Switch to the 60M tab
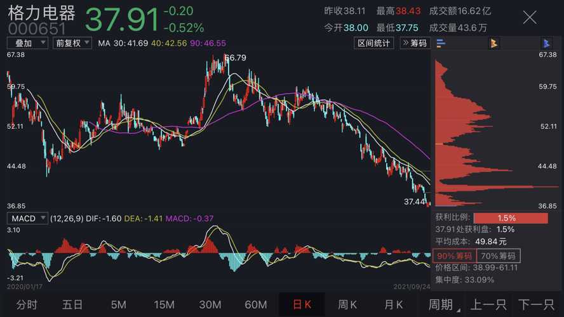The height and width of the screenshot is (317, 564). [256, 305]
